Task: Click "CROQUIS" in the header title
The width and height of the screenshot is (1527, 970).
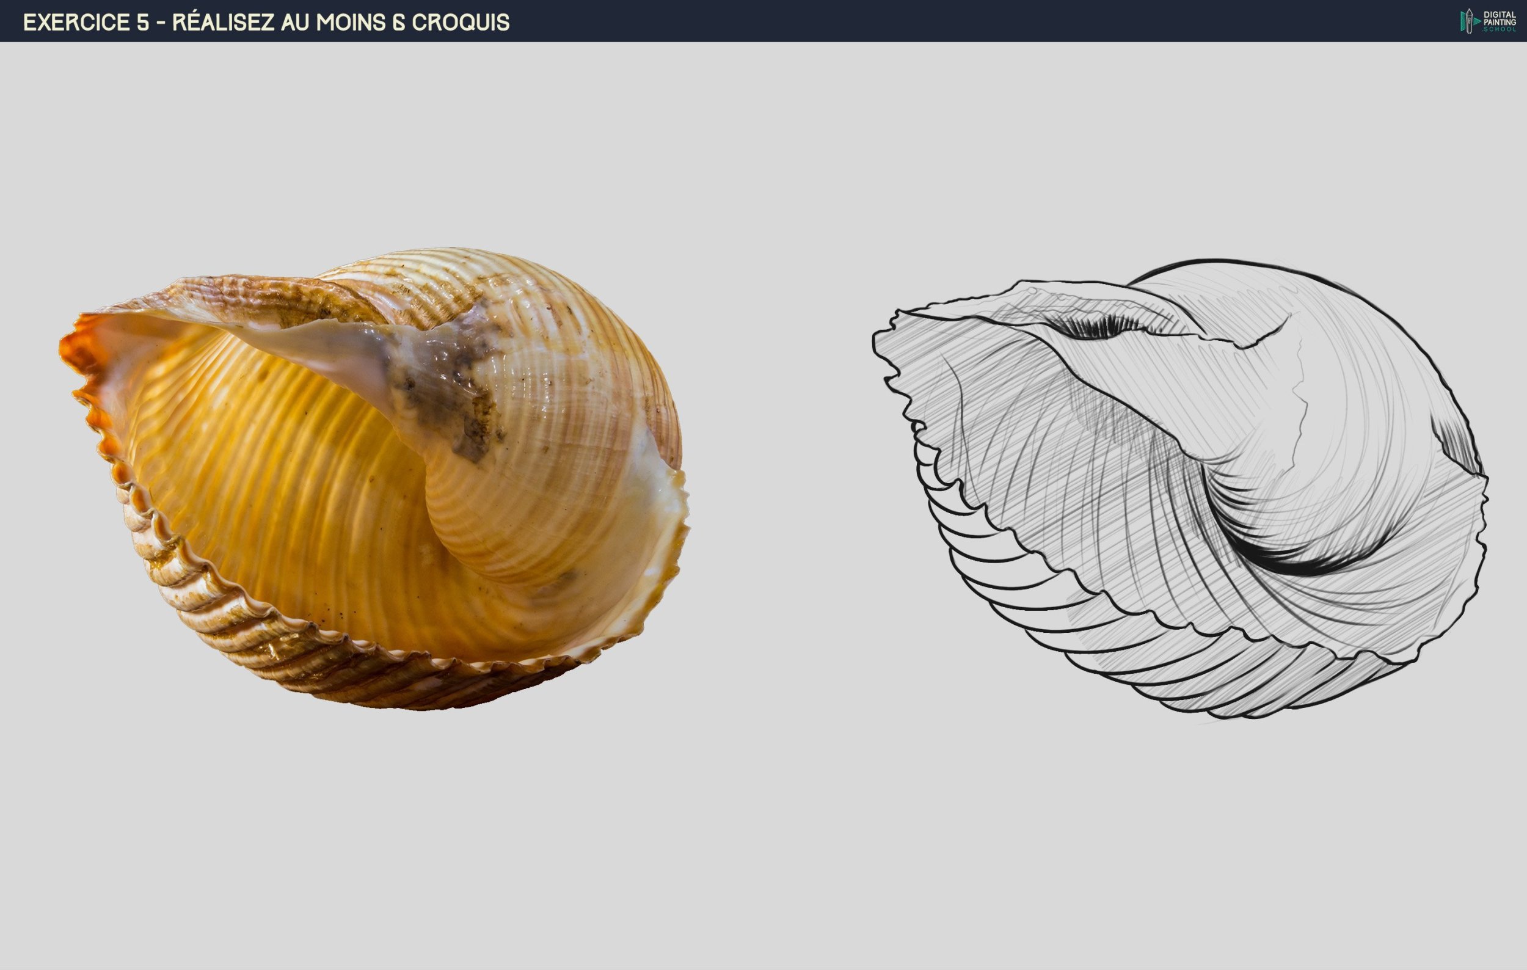Action: [461, 22]
